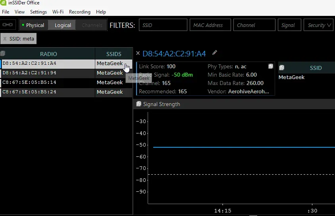
Task: Open the Security filter dropdown
Action: 319,25
